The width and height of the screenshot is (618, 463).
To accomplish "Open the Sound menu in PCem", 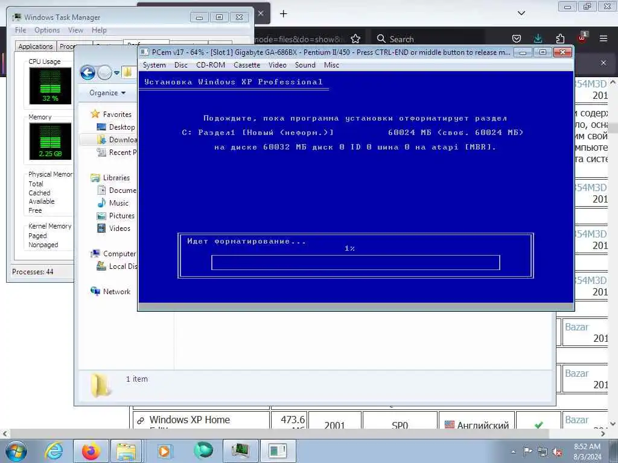I will [305, 65].
